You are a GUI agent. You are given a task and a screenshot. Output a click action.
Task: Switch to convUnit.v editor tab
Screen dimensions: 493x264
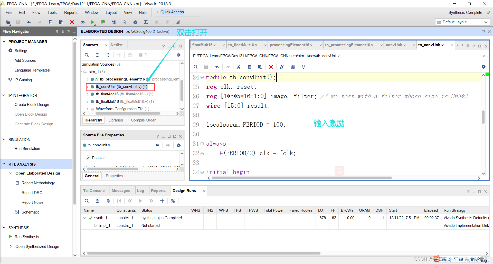[396, 45]
